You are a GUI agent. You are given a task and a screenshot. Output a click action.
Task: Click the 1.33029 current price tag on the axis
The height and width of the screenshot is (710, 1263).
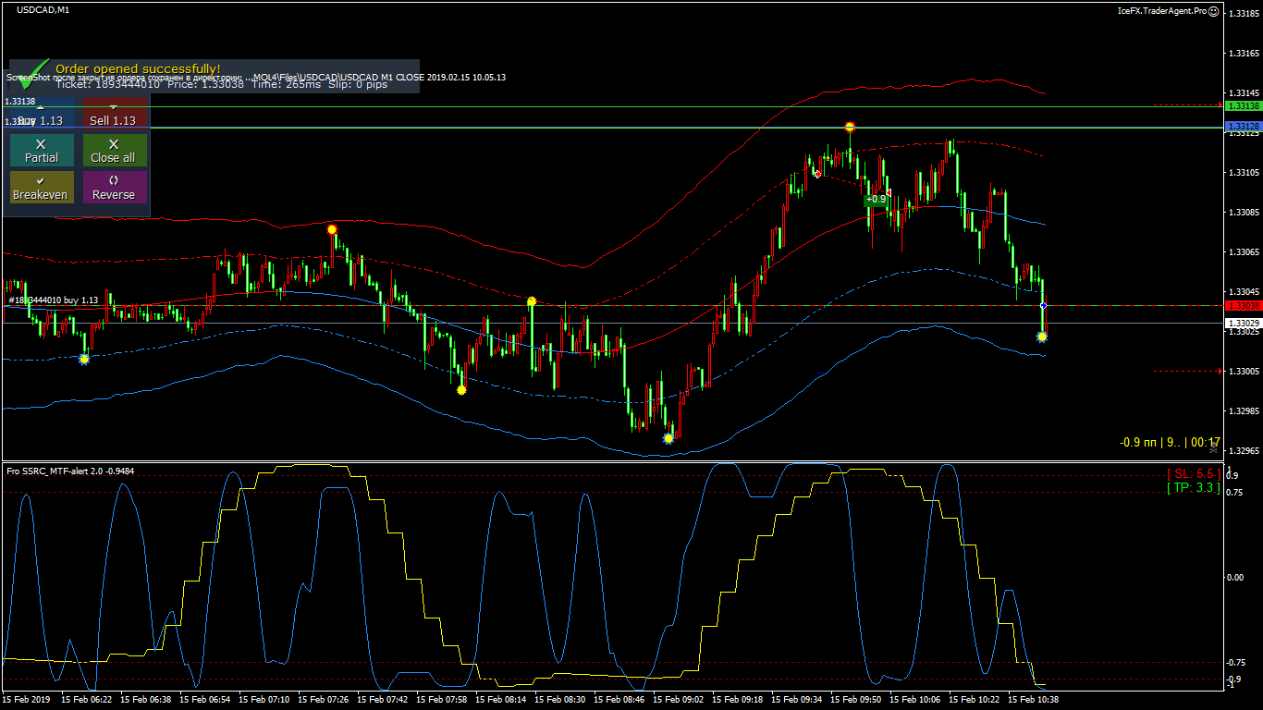pyautogui.click(x=1242, y=323)
